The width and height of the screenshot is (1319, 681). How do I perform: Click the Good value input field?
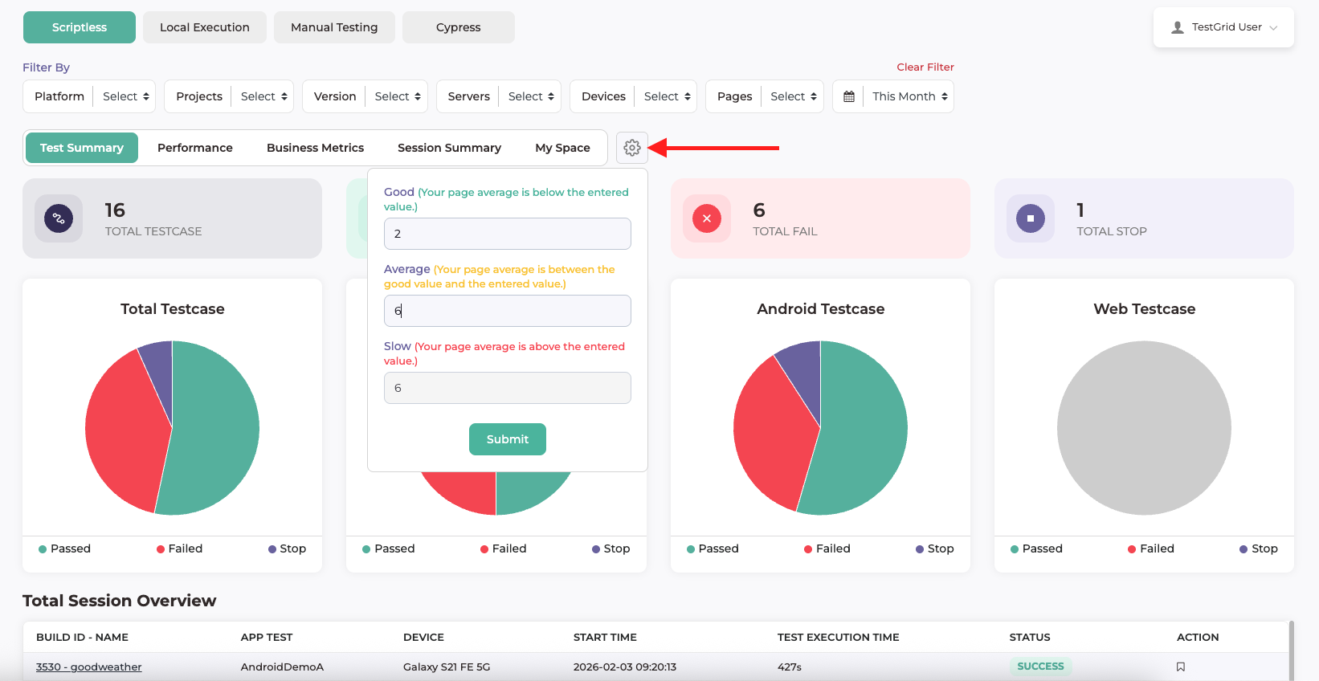[507, 234]
